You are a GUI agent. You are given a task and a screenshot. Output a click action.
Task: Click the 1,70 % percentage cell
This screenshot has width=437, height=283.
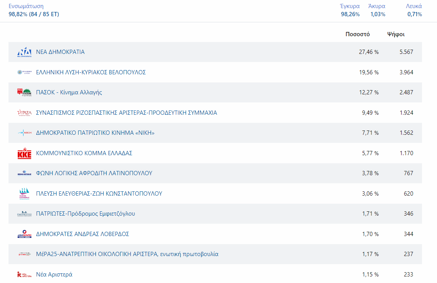coord(370,234)
